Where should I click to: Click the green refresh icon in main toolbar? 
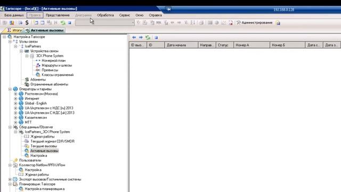[63, 22]
